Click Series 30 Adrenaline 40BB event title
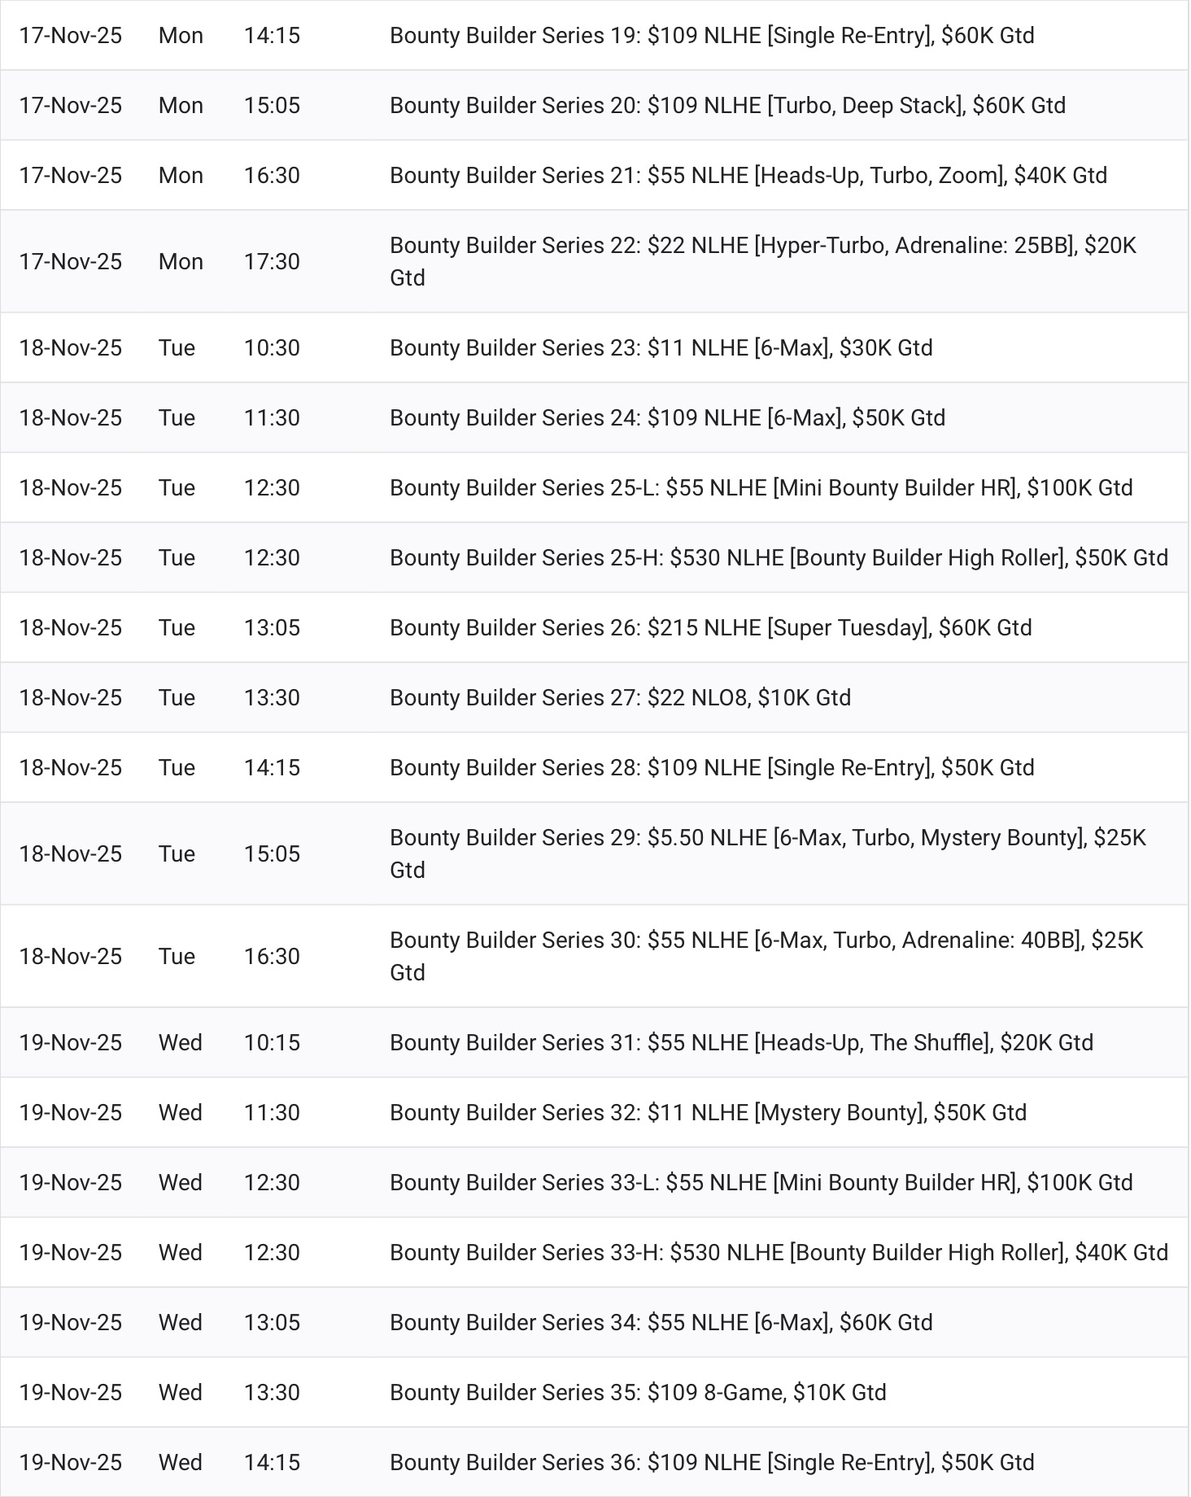The image size is (1191, 1497). pos(766,956)
